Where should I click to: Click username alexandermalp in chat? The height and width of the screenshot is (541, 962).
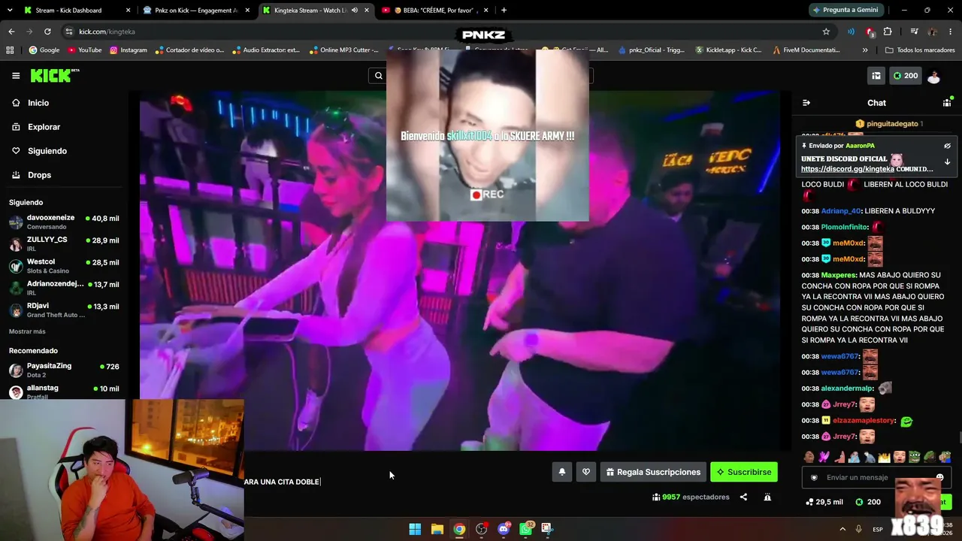(x=847, y=388)
